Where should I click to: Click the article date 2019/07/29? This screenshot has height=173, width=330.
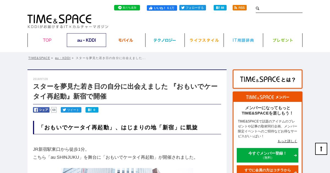(40, 79)
